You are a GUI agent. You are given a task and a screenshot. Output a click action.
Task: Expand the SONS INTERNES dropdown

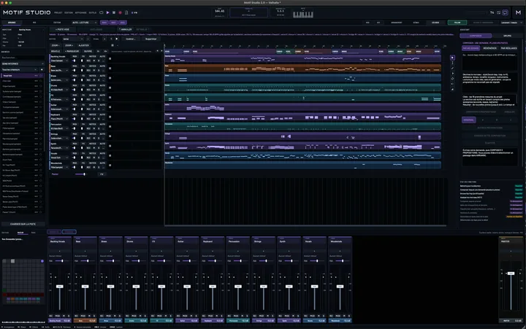23,63
